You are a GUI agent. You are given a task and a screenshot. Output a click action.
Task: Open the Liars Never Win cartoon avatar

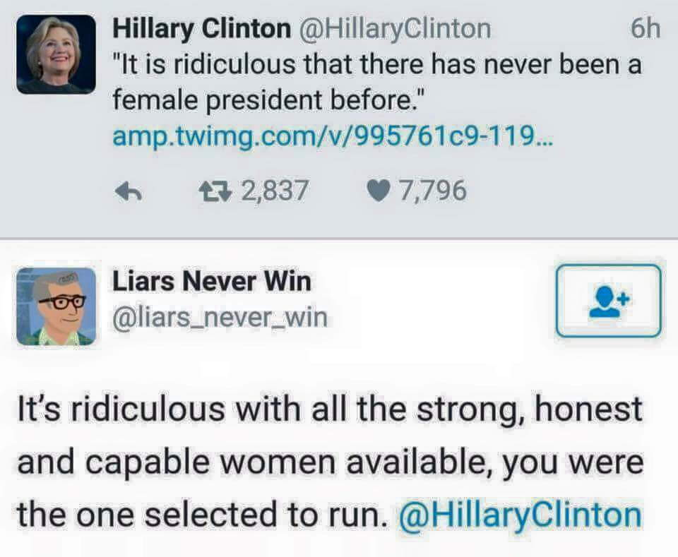click(x=56, y=306)
